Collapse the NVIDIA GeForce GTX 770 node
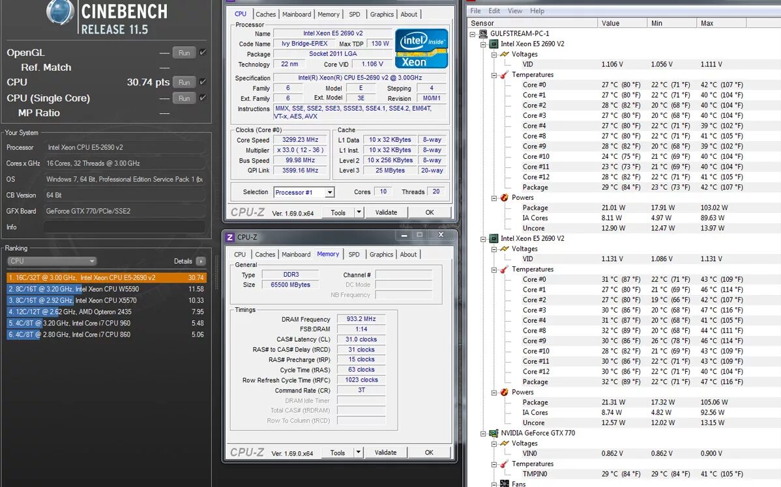This screenshot has height=487, width=781. point(482,433)
